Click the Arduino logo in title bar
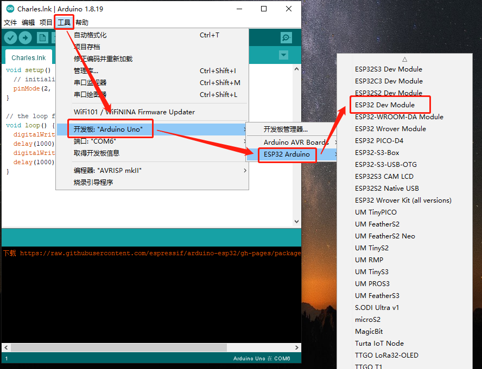The height and width of the screenshot is (369, 482). [9, 9]
